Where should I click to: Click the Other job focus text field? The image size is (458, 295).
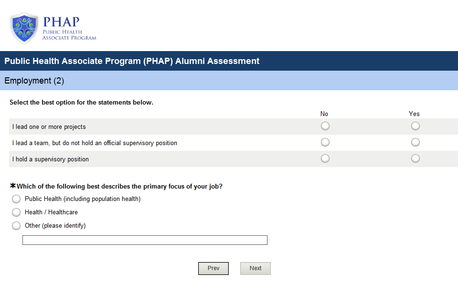[x=145, y=240]
